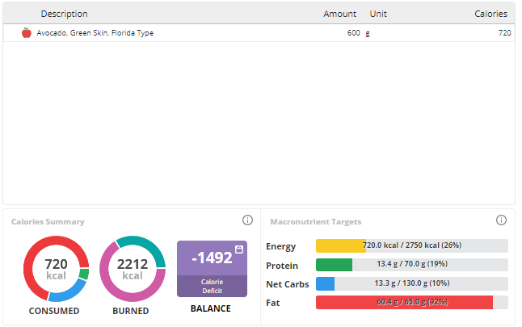Click the Protein macronutrient label
This screenshot has height=327, width=522.
tap(282, 266)
